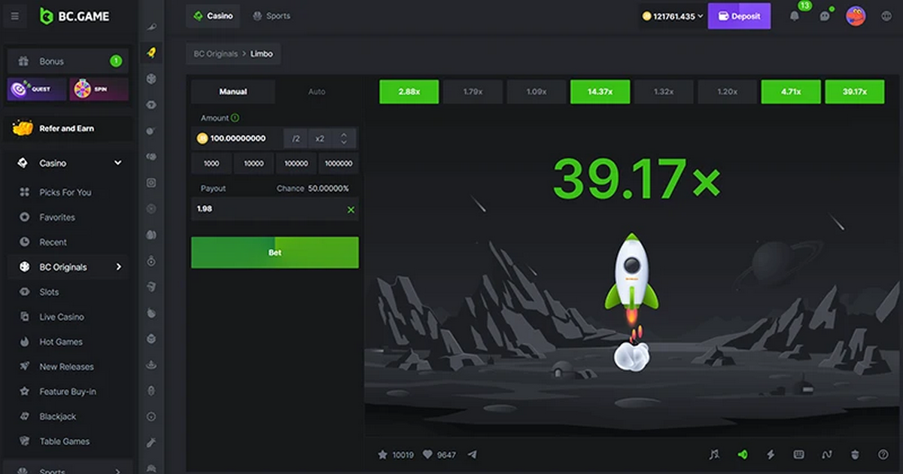Open the notifications bell
The image size is (903, 474).
pos(794,16)
